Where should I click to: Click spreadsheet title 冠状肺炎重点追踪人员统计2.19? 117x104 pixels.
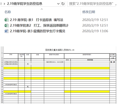60,50
